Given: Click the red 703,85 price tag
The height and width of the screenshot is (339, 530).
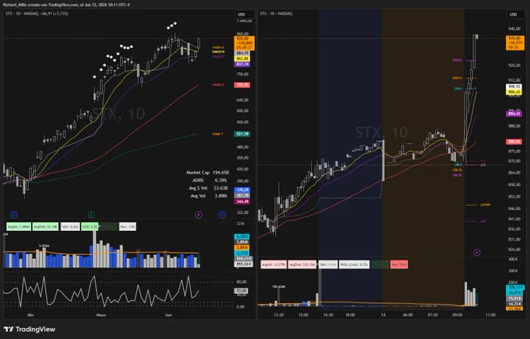Looking at the screenshot, I should (242, 85).
